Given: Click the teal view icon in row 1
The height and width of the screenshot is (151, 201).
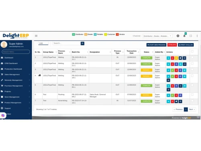Looking at the screenshot, I should [168, 58].
